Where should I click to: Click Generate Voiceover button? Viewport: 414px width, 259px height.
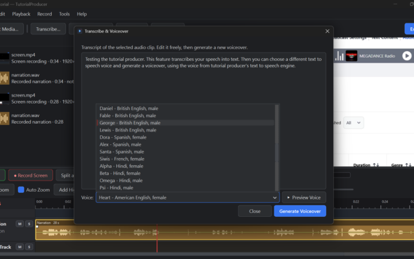pyautogui.click(x=300, y=211)
